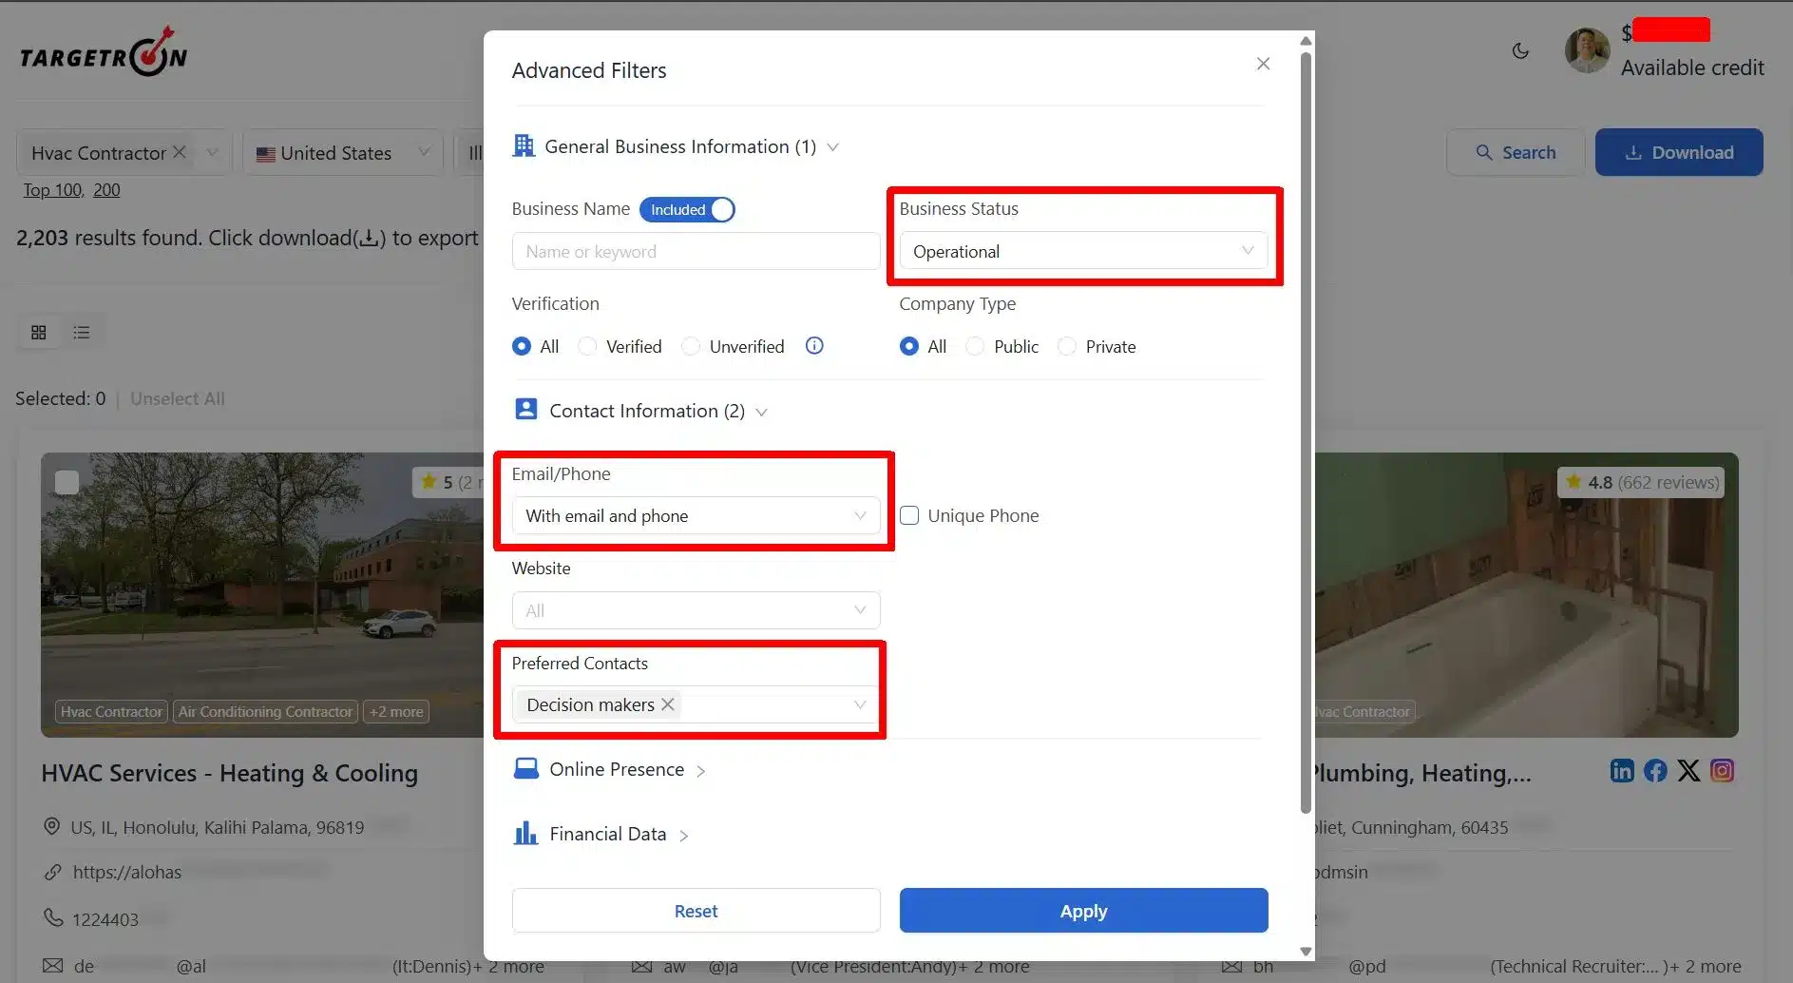Open the Business Status dropdown
1793x983 pixels.
[x=1083, y=252]
